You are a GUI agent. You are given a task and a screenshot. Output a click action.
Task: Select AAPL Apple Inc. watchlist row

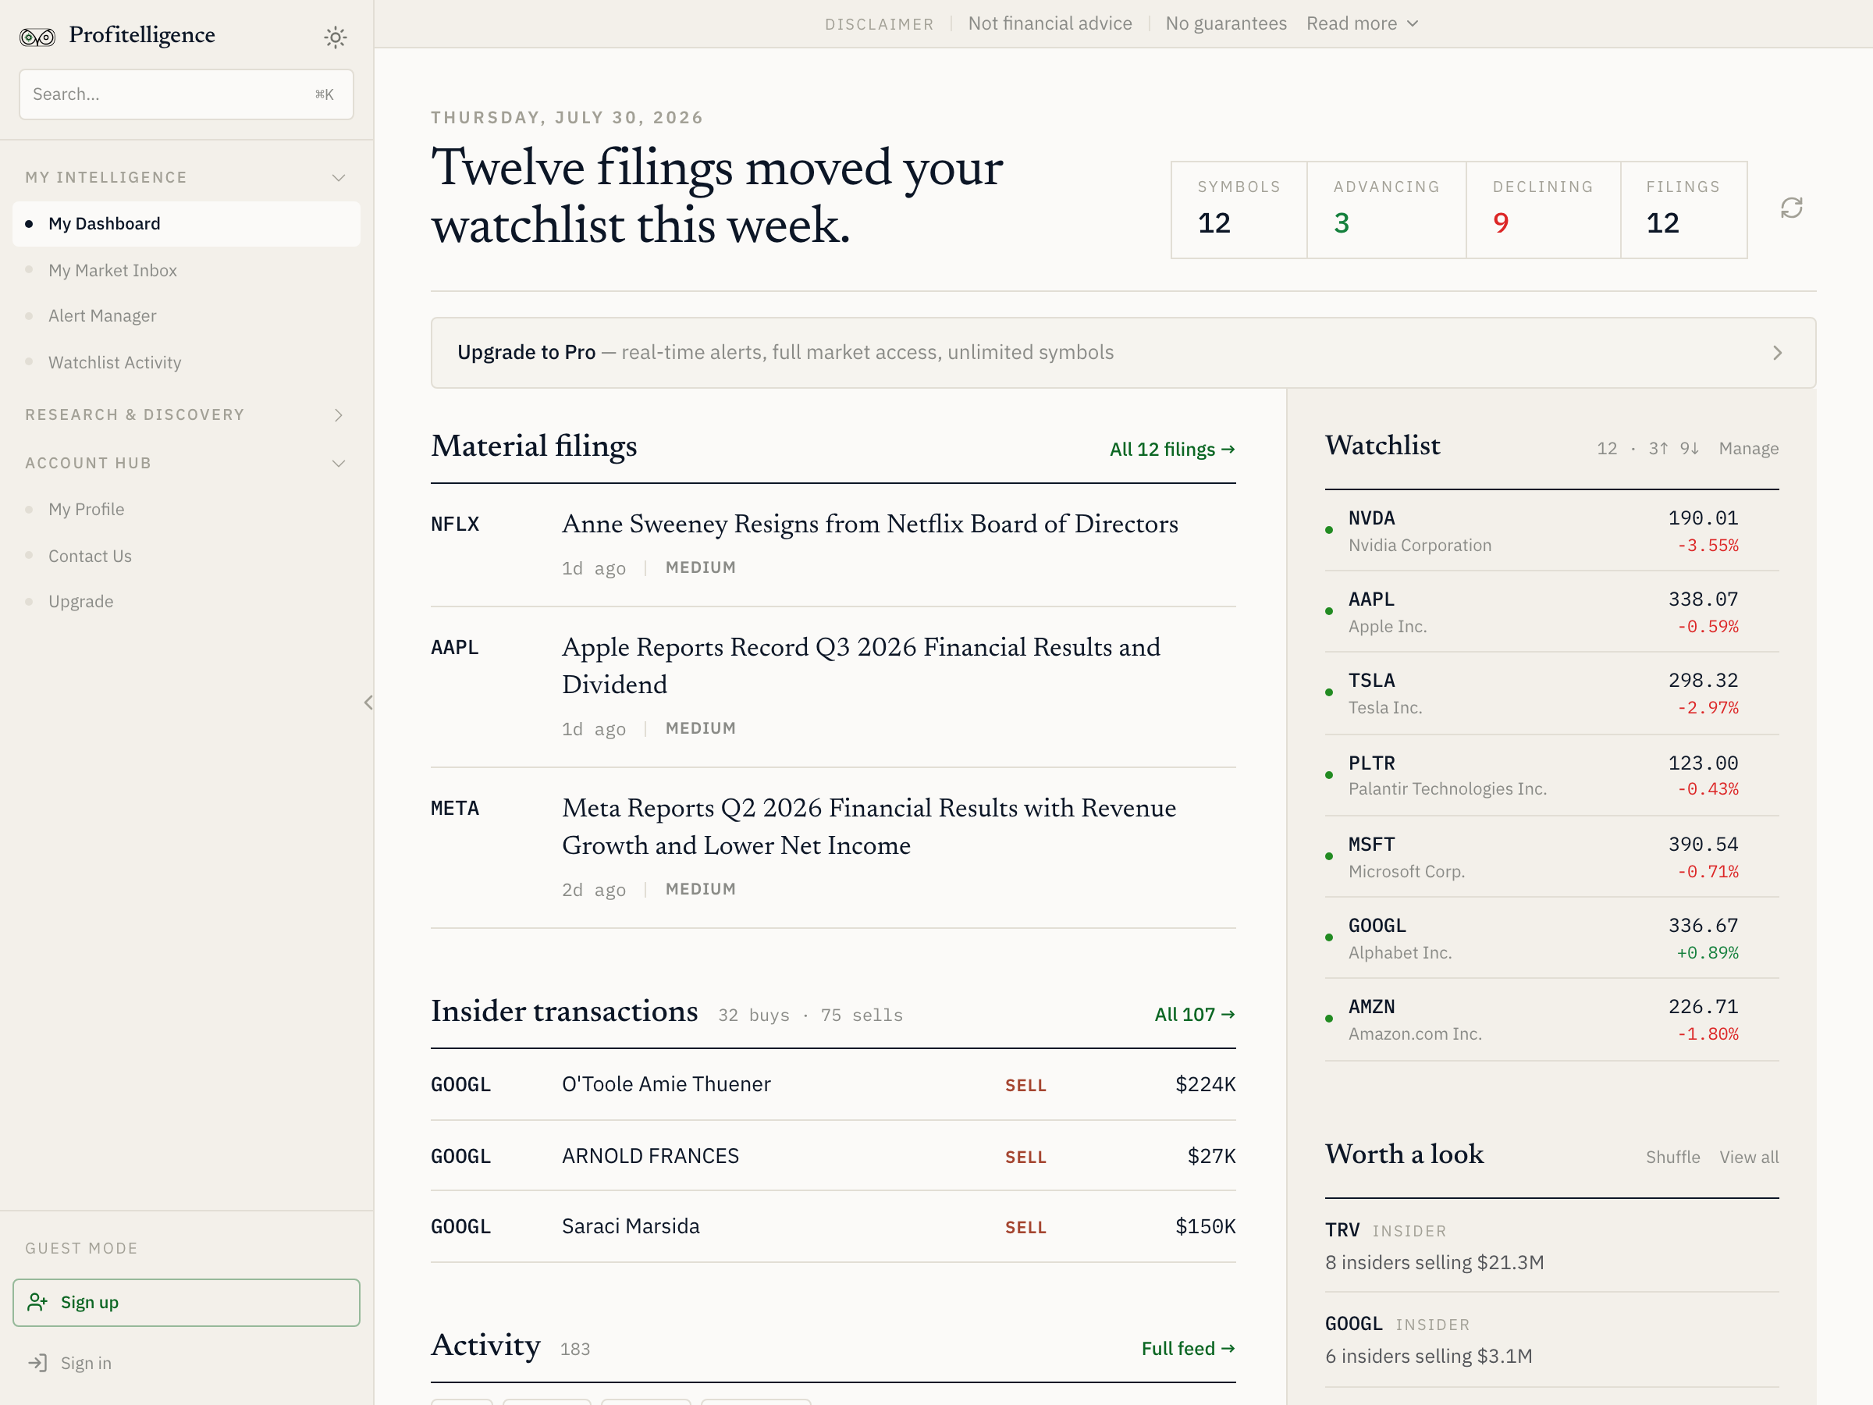click(1551, 612)
